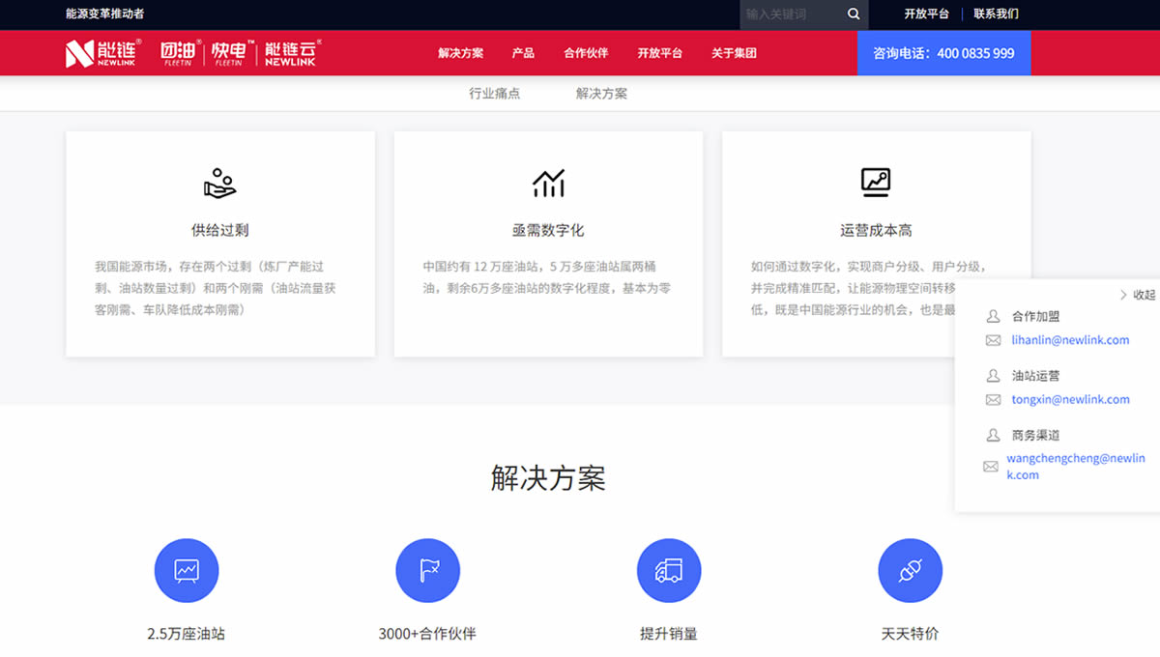Open the 联系我们 link in top bar
Viewport: 1160px width, 657px height.
click(996, 14)
